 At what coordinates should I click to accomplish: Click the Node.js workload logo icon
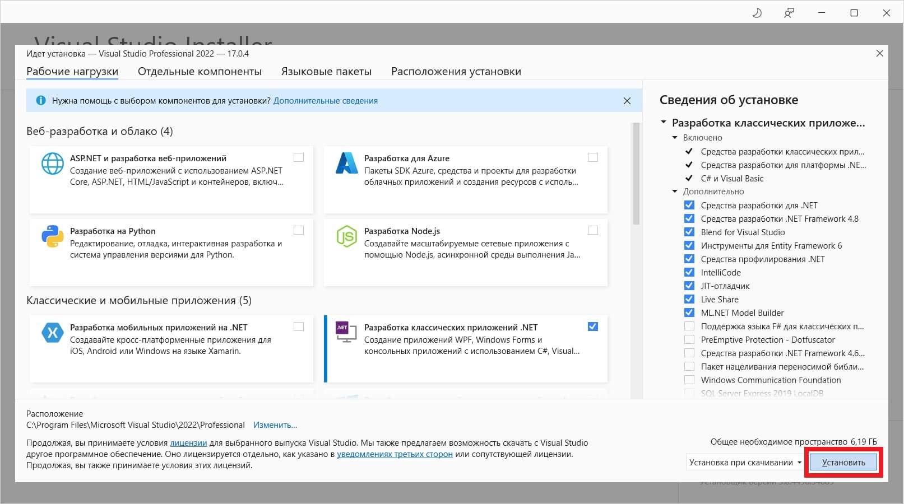pyautogui.click(x=346, y=236)
